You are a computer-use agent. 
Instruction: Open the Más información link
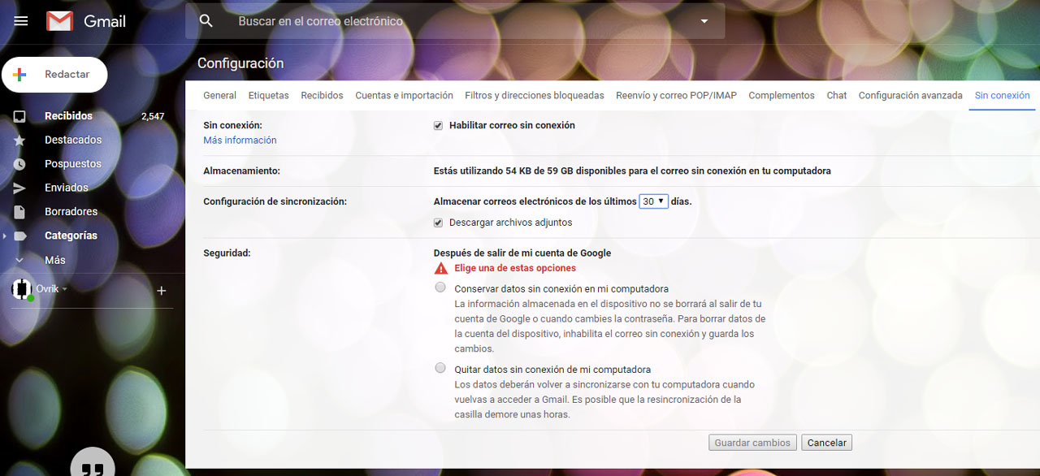(x=240, y=141)
